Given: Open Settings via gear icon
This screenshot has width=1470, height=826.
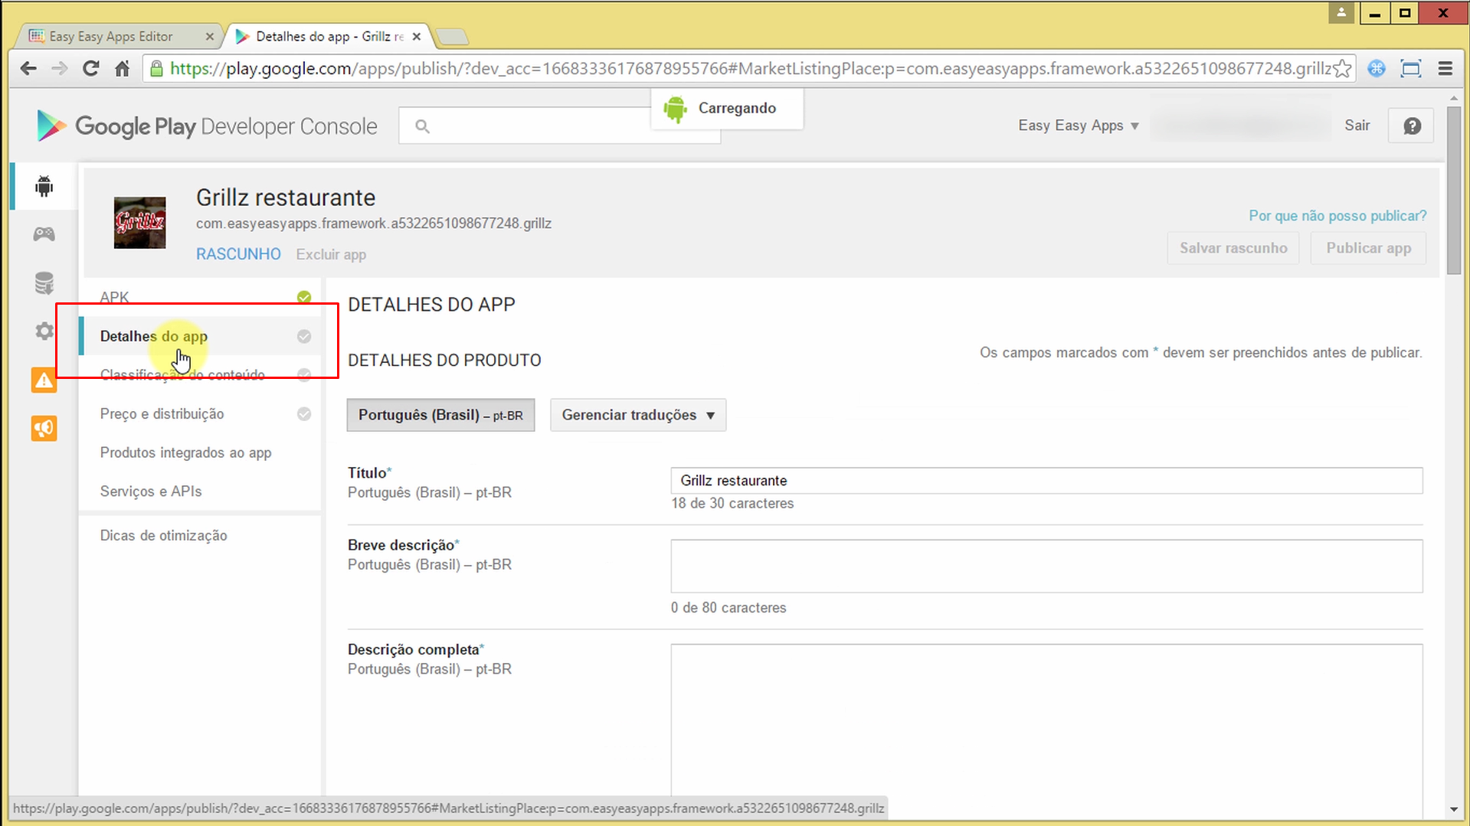Looking at the screenshot, I should tap(44, 331).
